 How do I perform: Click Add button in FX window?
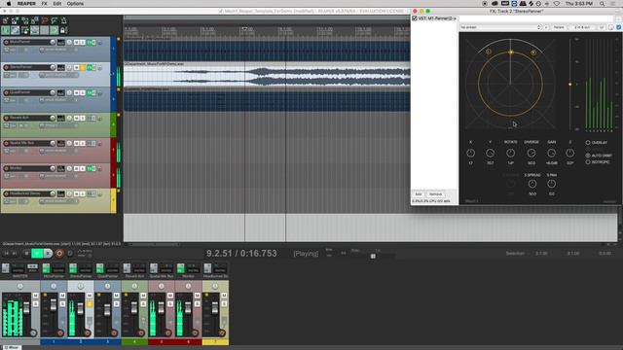[x=419, y=194]
